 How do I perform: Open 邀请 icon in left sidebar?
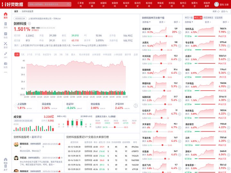pyautogui.click(x=5, y=44)
